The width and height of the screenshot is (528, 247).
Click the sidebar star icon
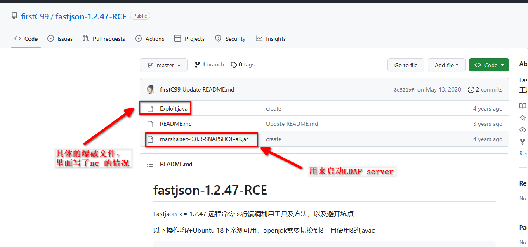523,118
